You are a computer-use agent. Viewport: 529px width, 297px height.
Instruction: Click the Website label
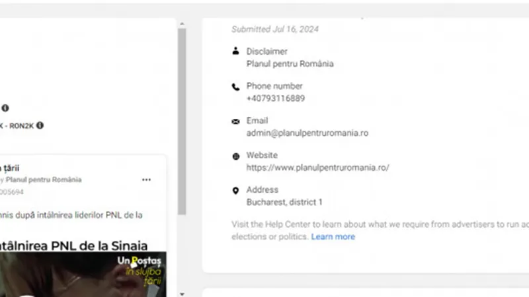262,155
